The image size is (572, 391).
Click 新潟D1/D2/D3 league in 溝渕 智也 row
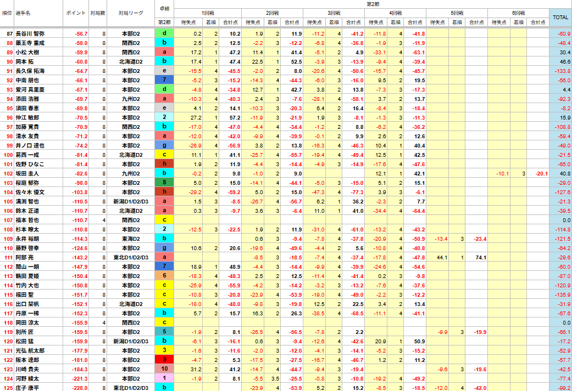pyautogui.click(x=131, y=202)
